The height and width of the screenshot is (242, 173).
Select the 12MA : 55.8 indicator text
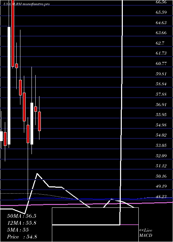[21, 223]
